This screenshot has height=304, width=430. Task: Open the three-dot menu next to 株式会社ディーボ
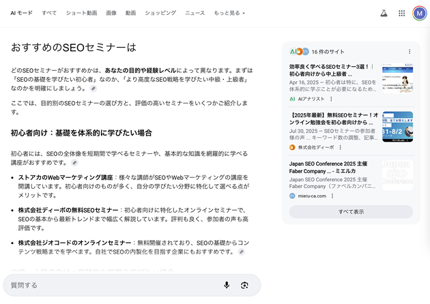[340, 147]
